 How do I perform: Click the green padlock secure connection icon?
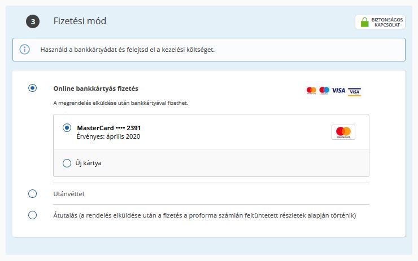point(364,22)
